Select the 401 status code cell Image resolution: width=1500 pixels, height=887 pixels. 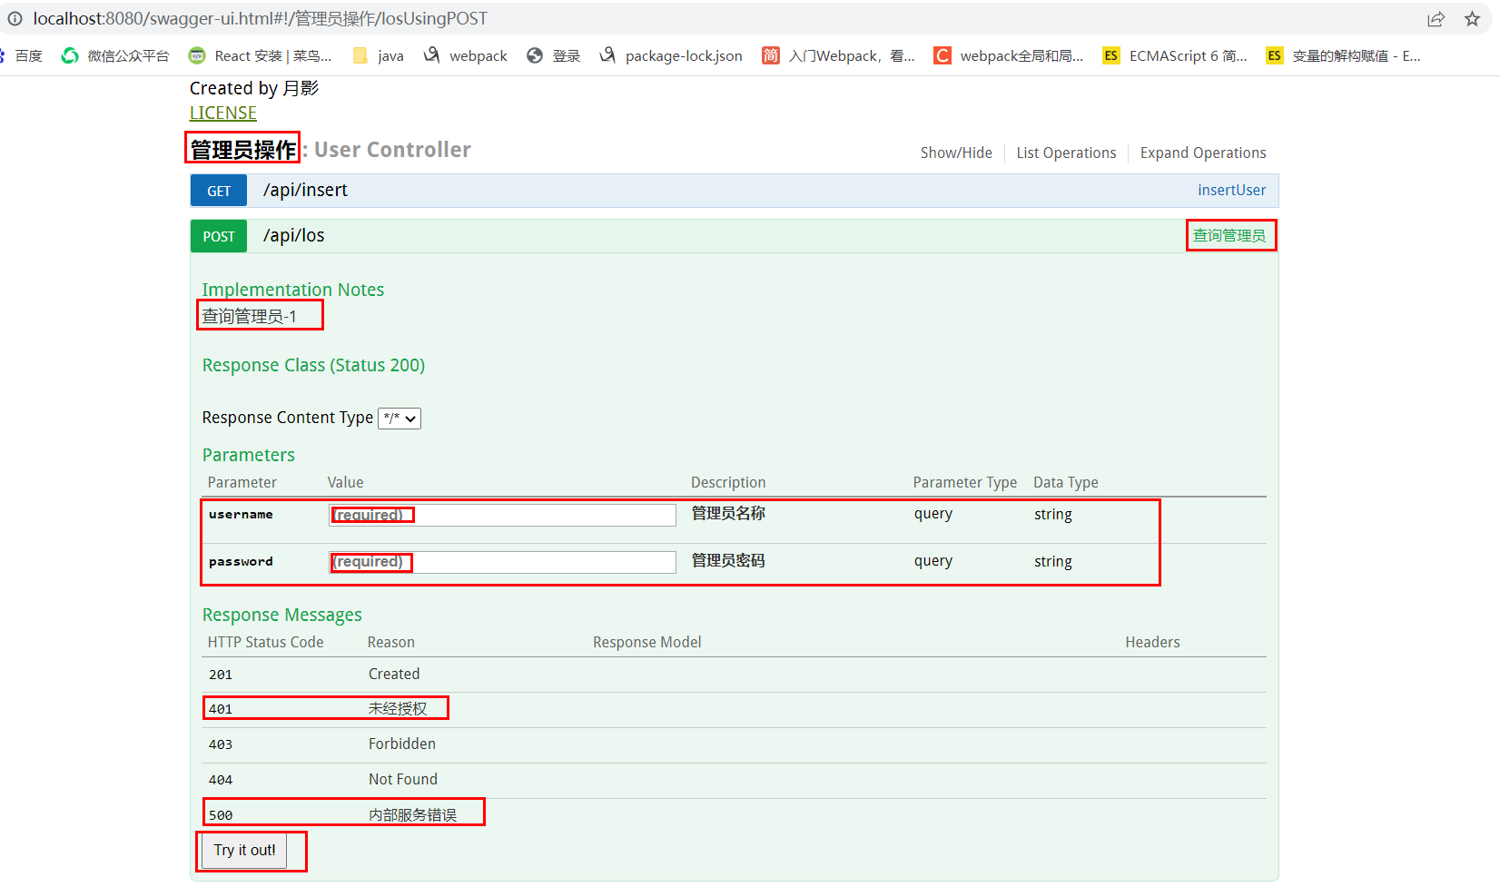tap(221, 709)
